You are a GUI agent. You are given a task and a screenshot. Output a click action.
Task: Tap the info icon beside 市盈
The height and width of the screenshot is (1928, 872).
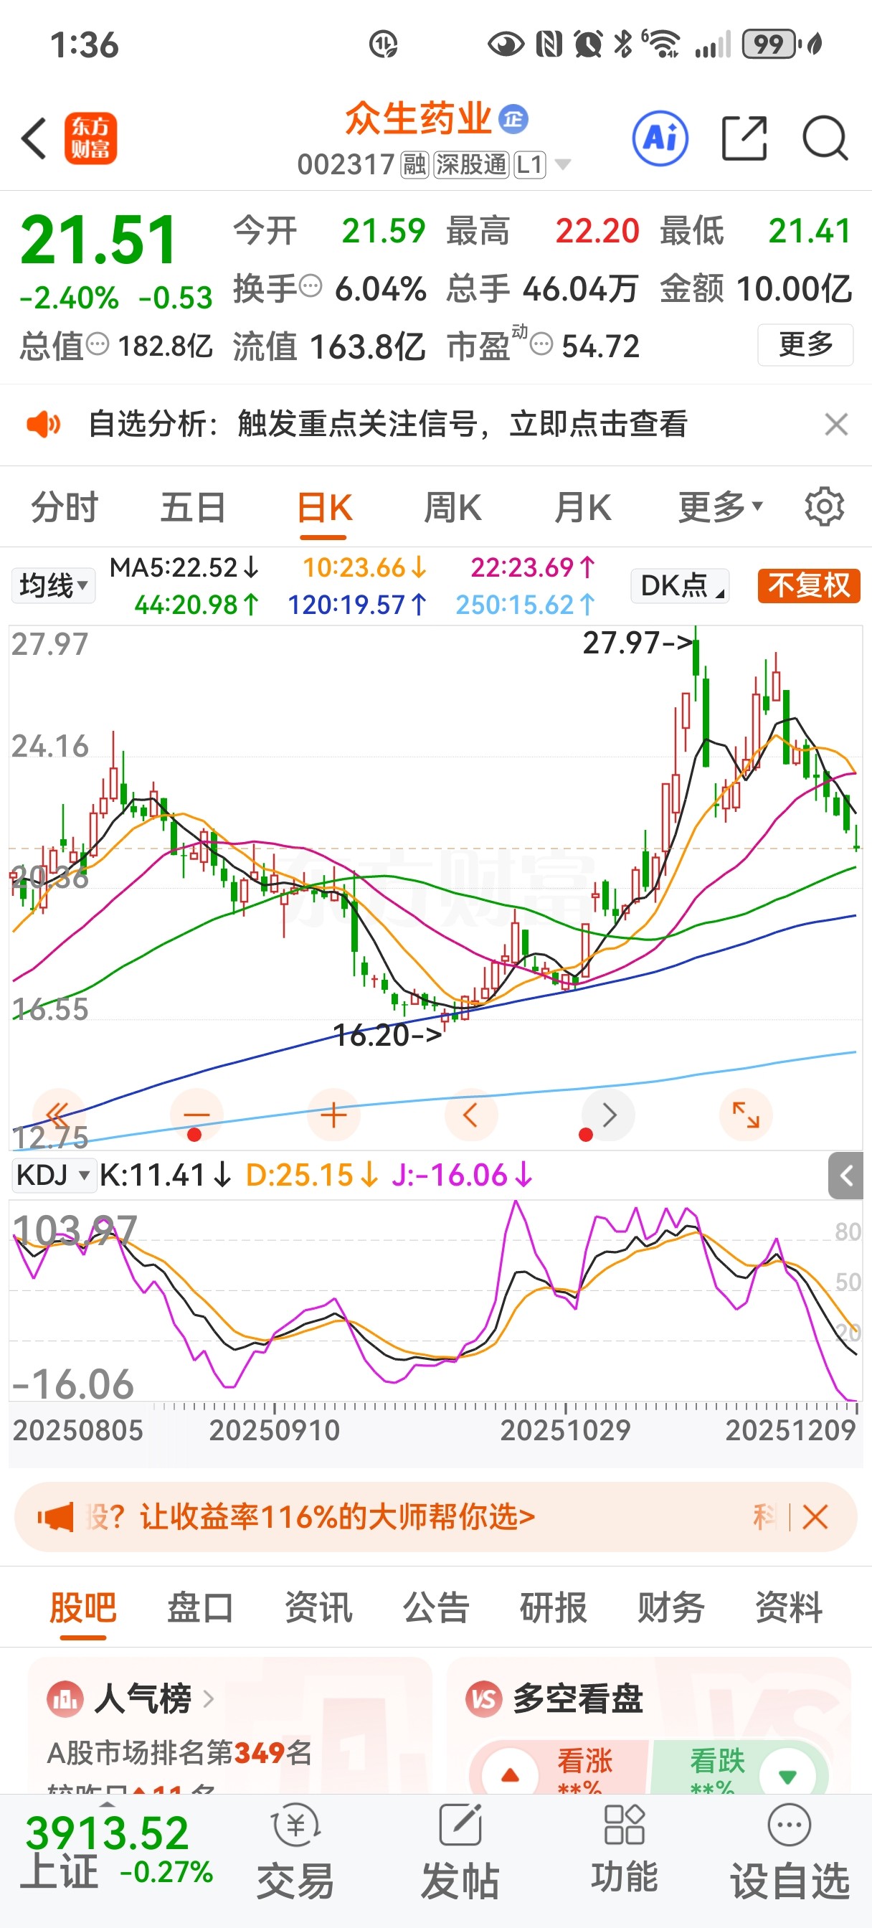541,344
